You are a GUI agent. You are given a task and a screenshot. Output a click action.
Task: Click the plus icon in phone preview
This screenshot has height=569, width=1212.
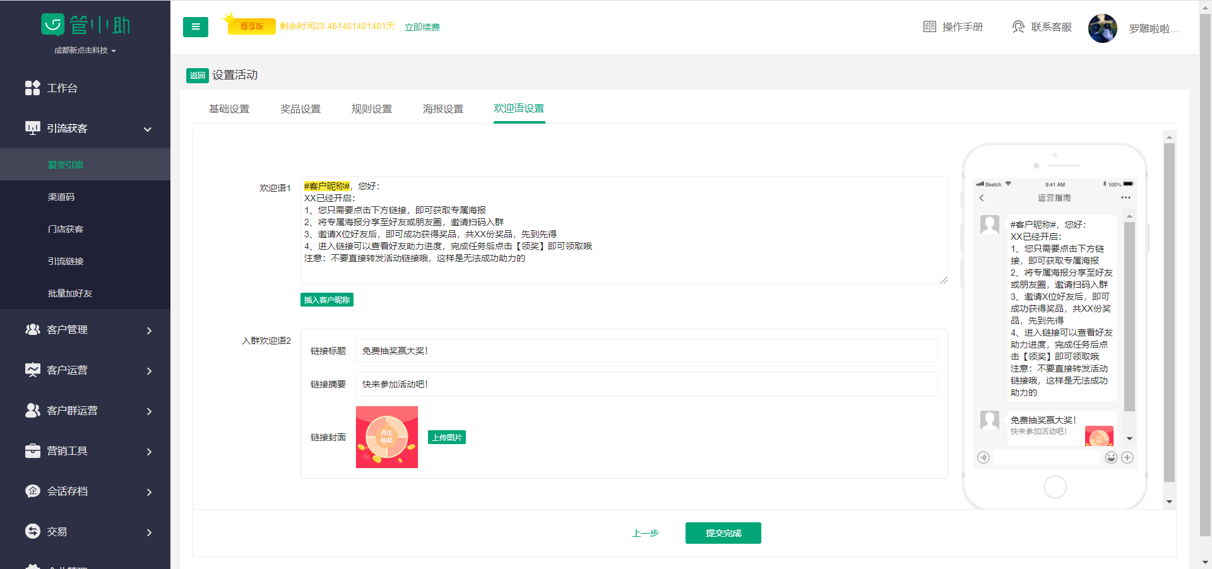[x=1127, y=457]
